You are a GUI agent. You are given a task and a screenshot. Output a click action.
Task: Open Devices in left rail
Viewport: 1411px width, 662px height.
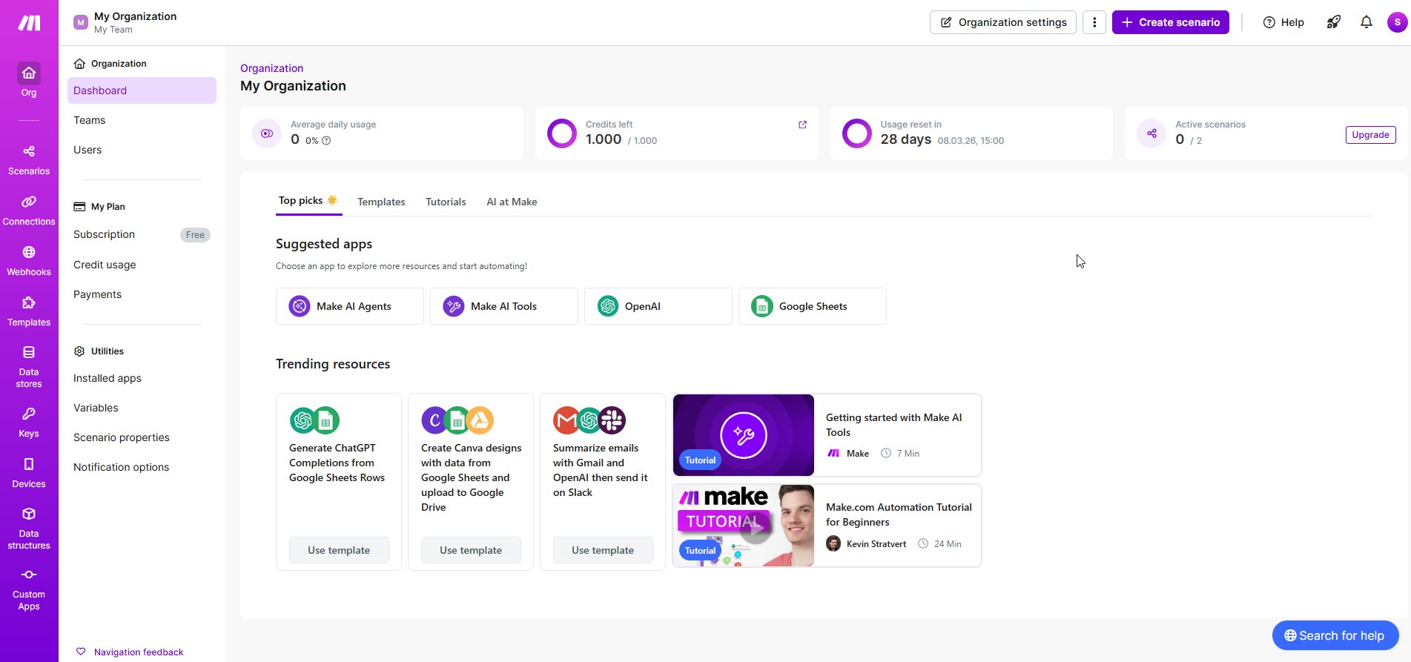click(x=29, y=473)
